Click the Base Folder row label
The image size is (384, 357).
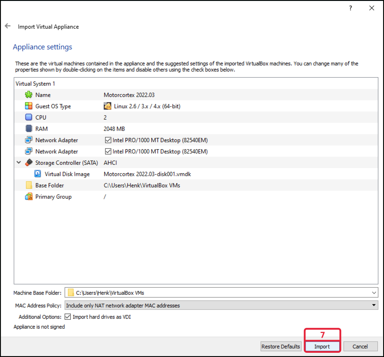49,186
